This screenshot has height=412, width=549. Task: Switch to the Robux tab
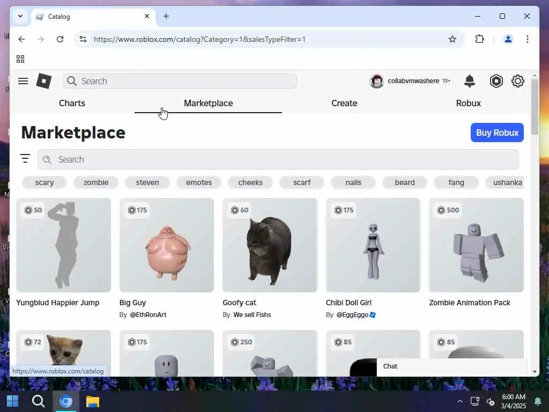coord(468,104)
